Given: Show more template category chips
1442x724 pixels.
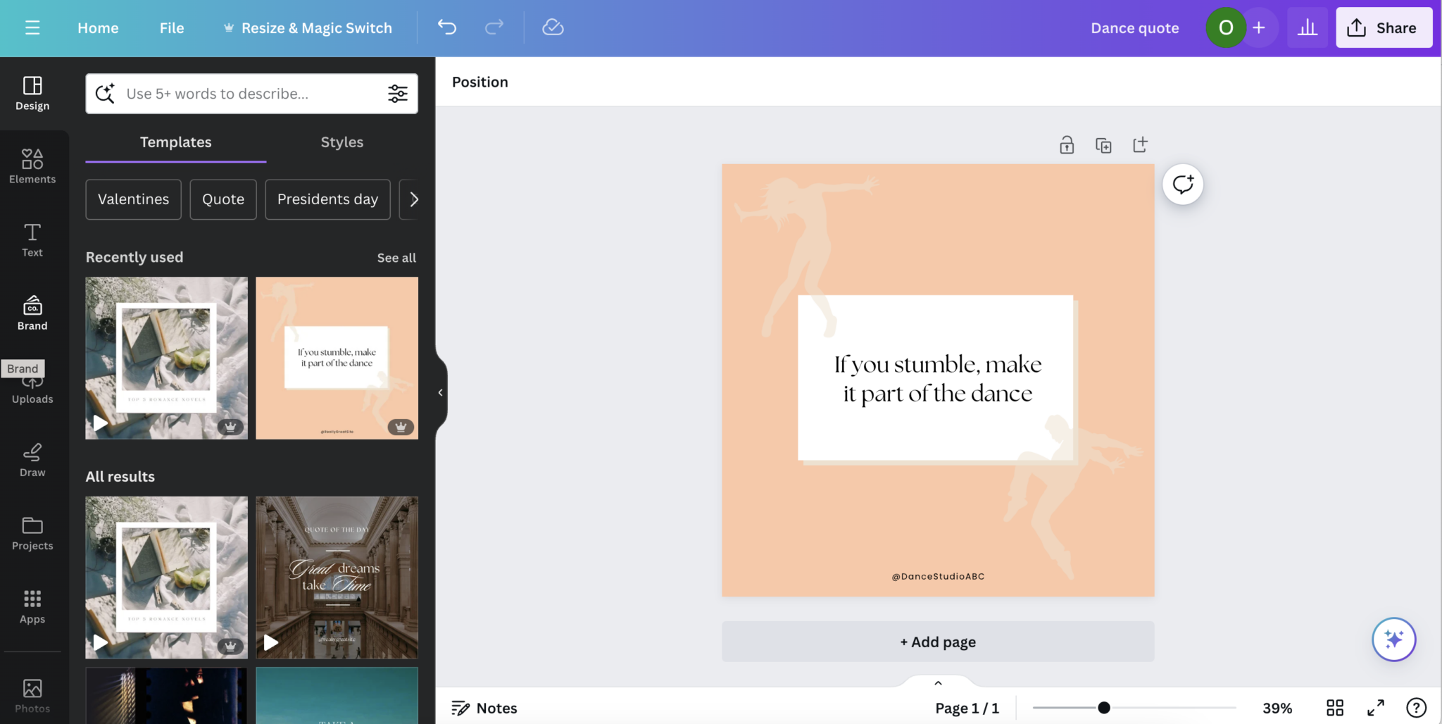Looking at the screenshot, I should click(x=413, y=199).
